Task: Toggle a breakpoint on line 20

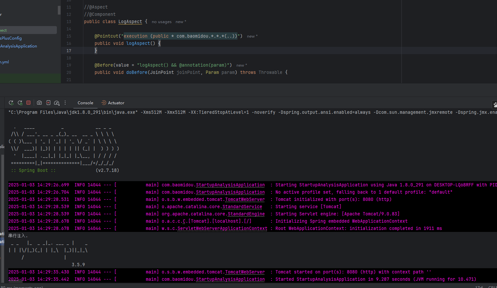Action: coord(69,73)
